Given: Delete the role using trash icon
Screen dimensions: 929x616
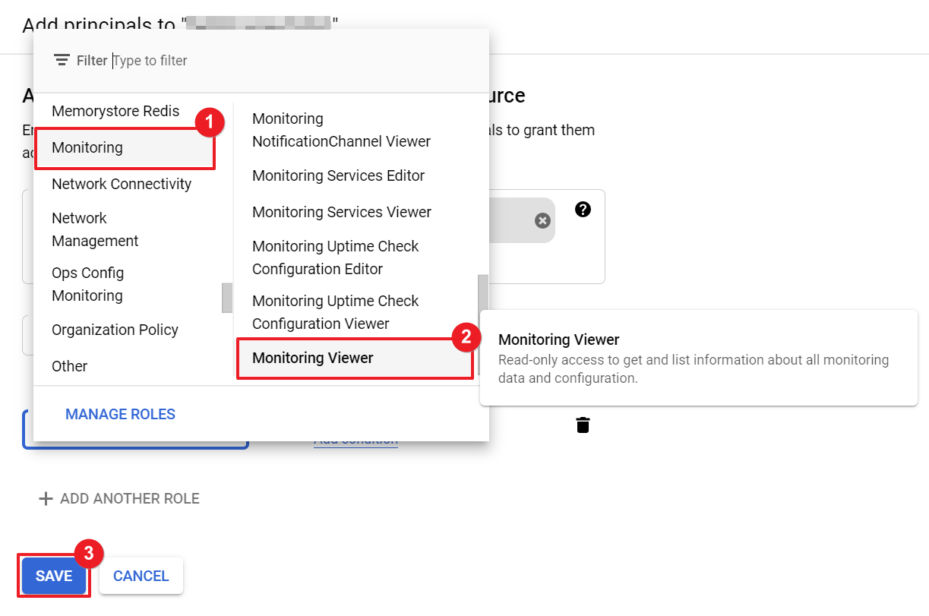Looking at the screenshot, I should [583, 425].
